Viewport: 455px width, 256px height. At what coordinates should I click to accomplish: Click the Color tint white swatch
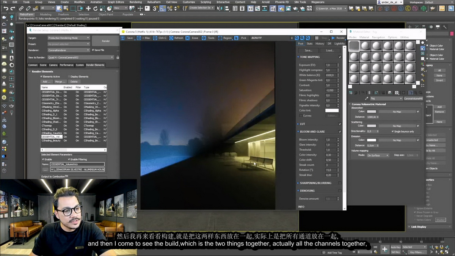[332, 111]
